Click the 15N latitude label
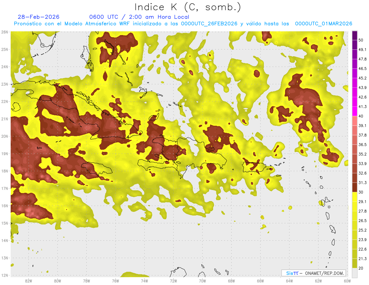Viewport: 369px width, 285px height. coord(5,223)
